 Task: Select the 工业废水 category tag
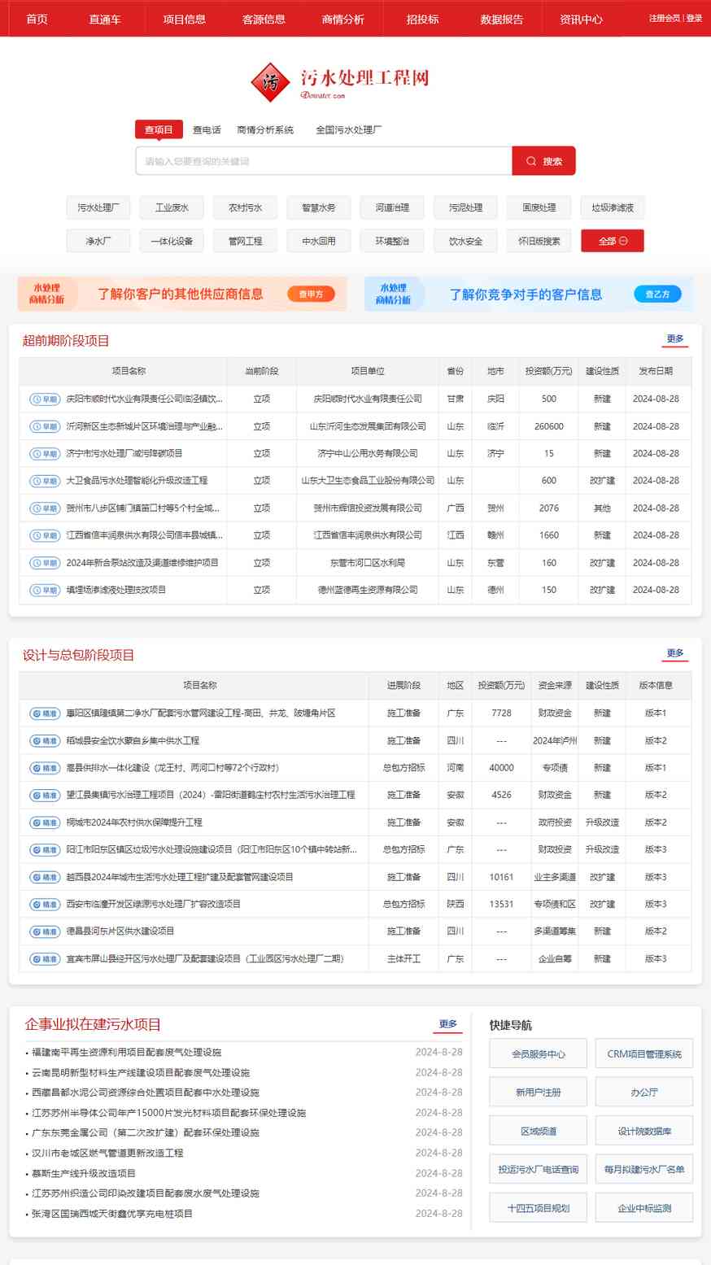[x=172, y=207]
